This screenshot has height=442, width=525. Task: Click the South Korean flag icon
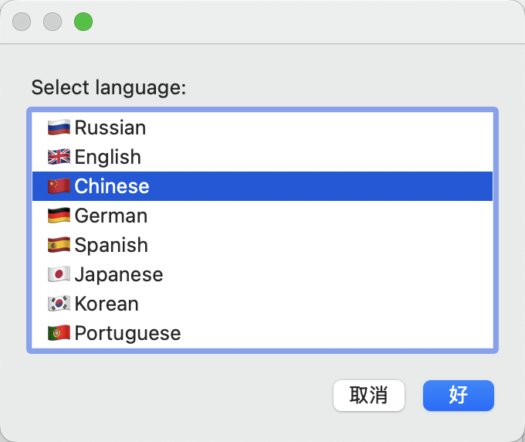(x=59, y=304)
